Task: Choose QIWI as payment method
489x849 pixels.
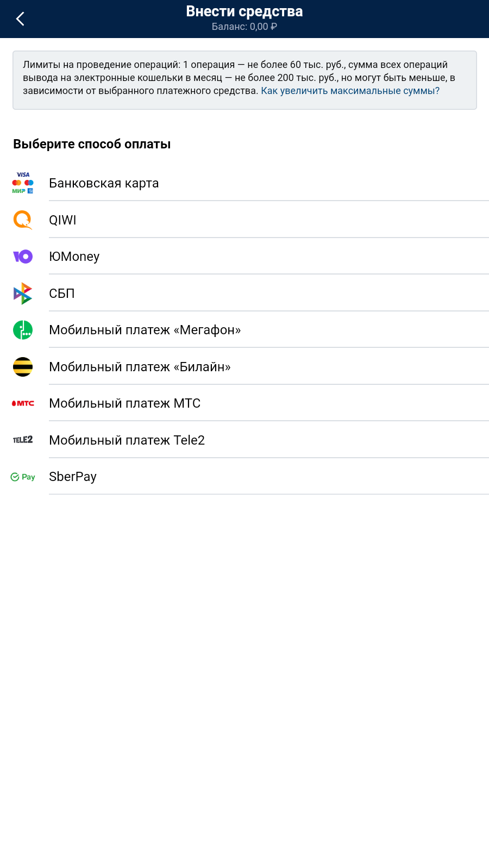Action: click(62, 220)
